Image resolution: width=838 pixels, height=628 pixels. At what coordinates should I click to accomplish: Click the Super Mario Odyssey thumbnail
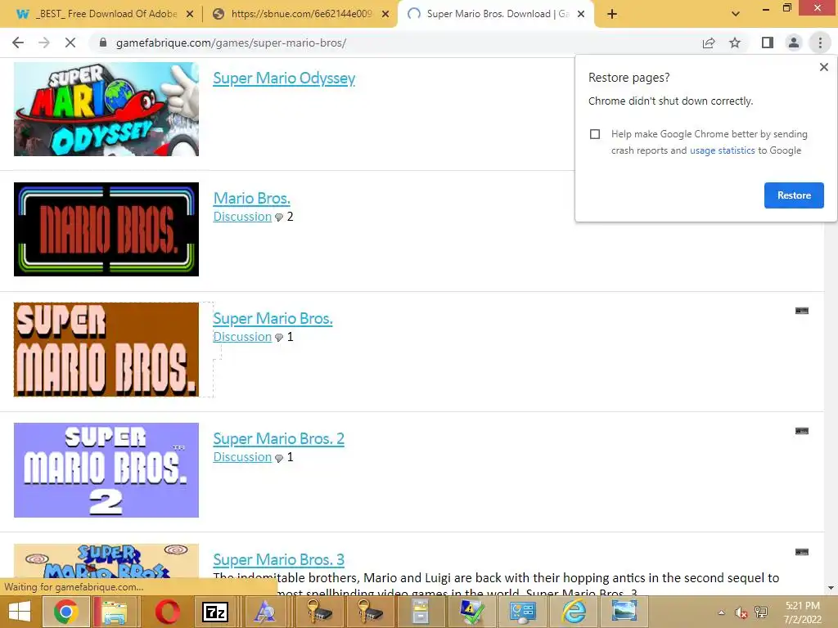[106, 109]
